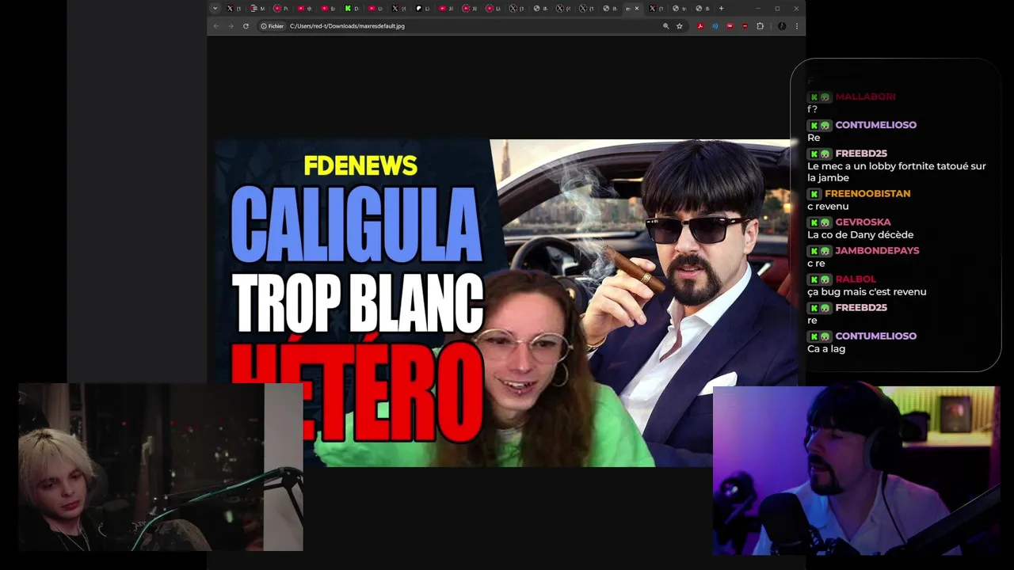Click the Fichier site info chip
1014x570 pixels.
tap(272, 26)
